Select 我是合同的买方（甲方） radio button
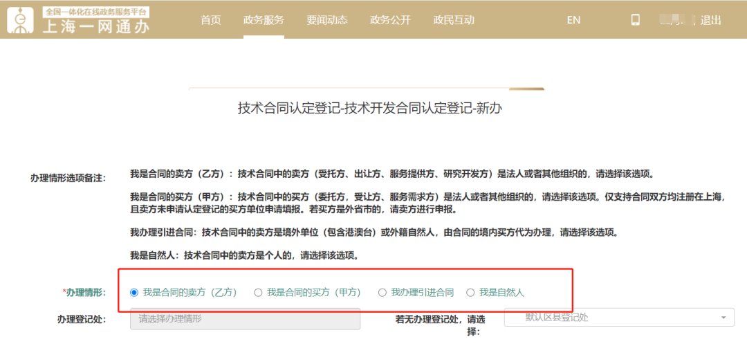Screen dimensions: 747x346 (x=258, y=292)
